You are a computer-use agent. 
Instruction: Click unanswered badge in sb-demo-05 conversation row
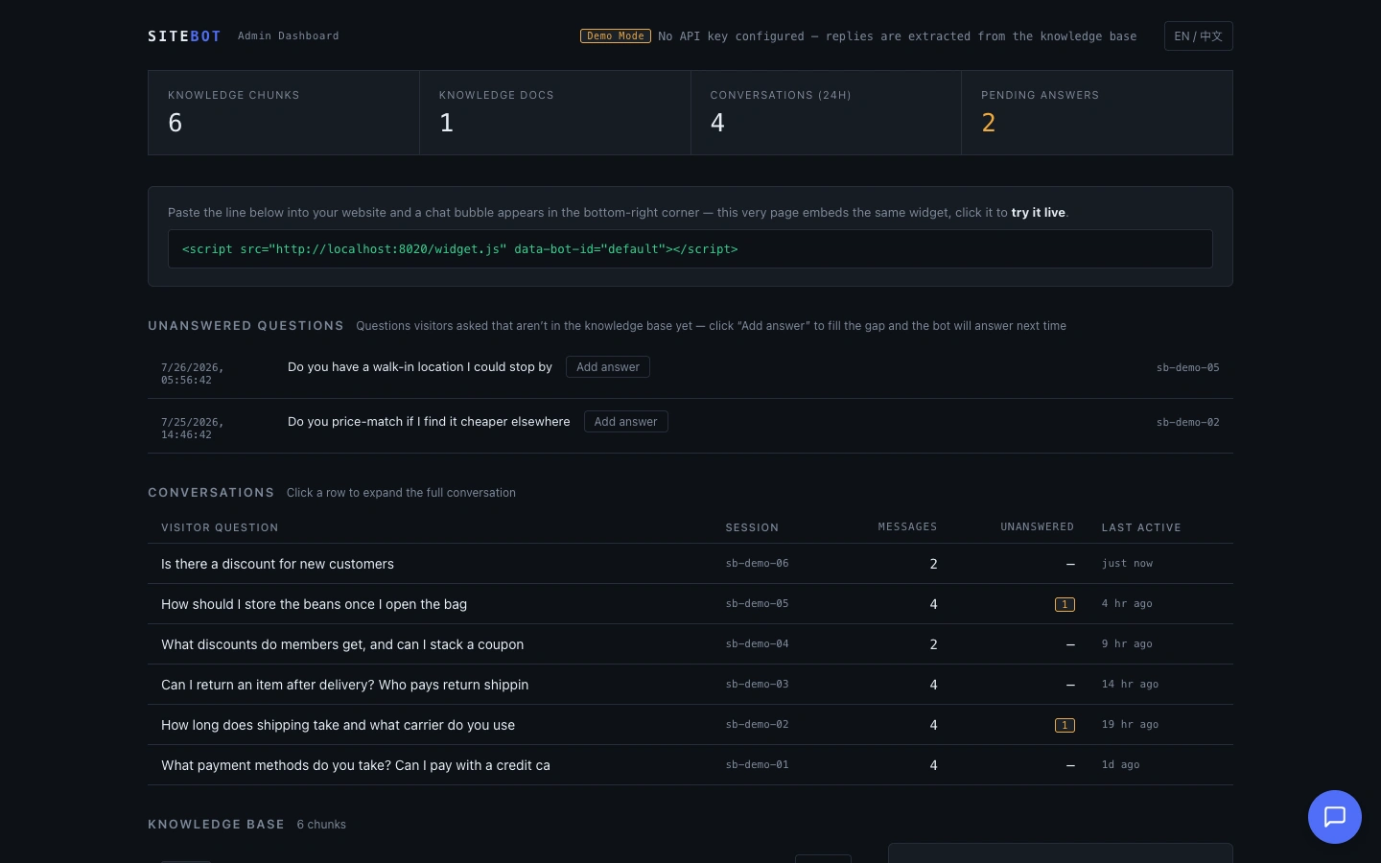1065,604
